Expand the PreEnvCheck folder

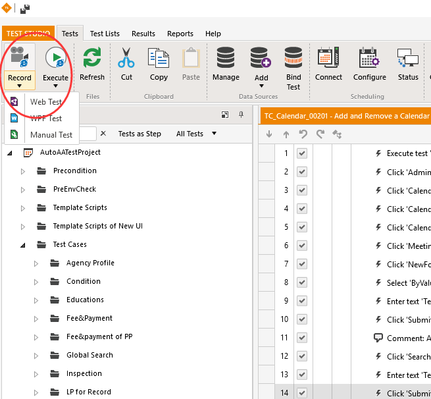(x=23, y=190)
